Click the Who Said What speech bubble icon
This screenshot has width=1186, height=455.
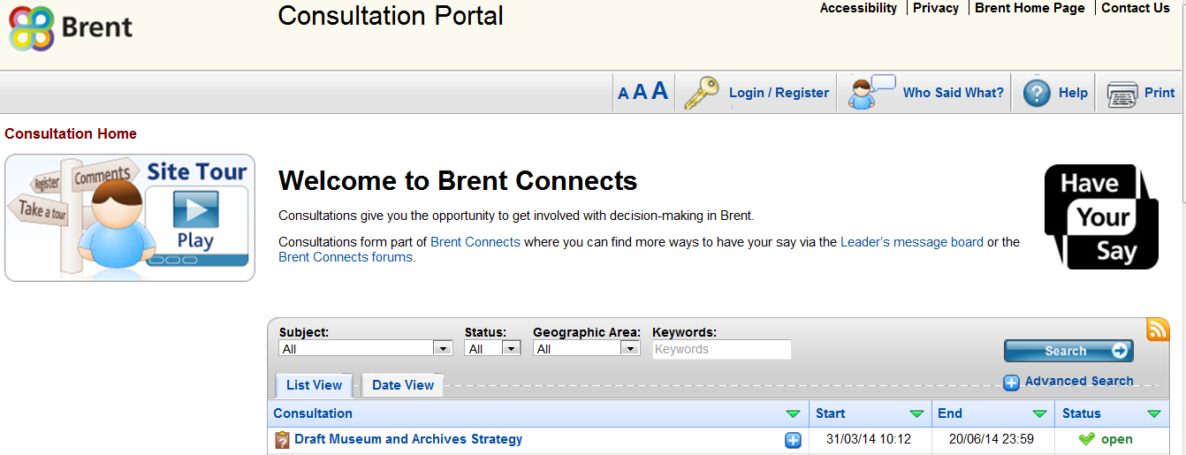(x=870, y=93)
